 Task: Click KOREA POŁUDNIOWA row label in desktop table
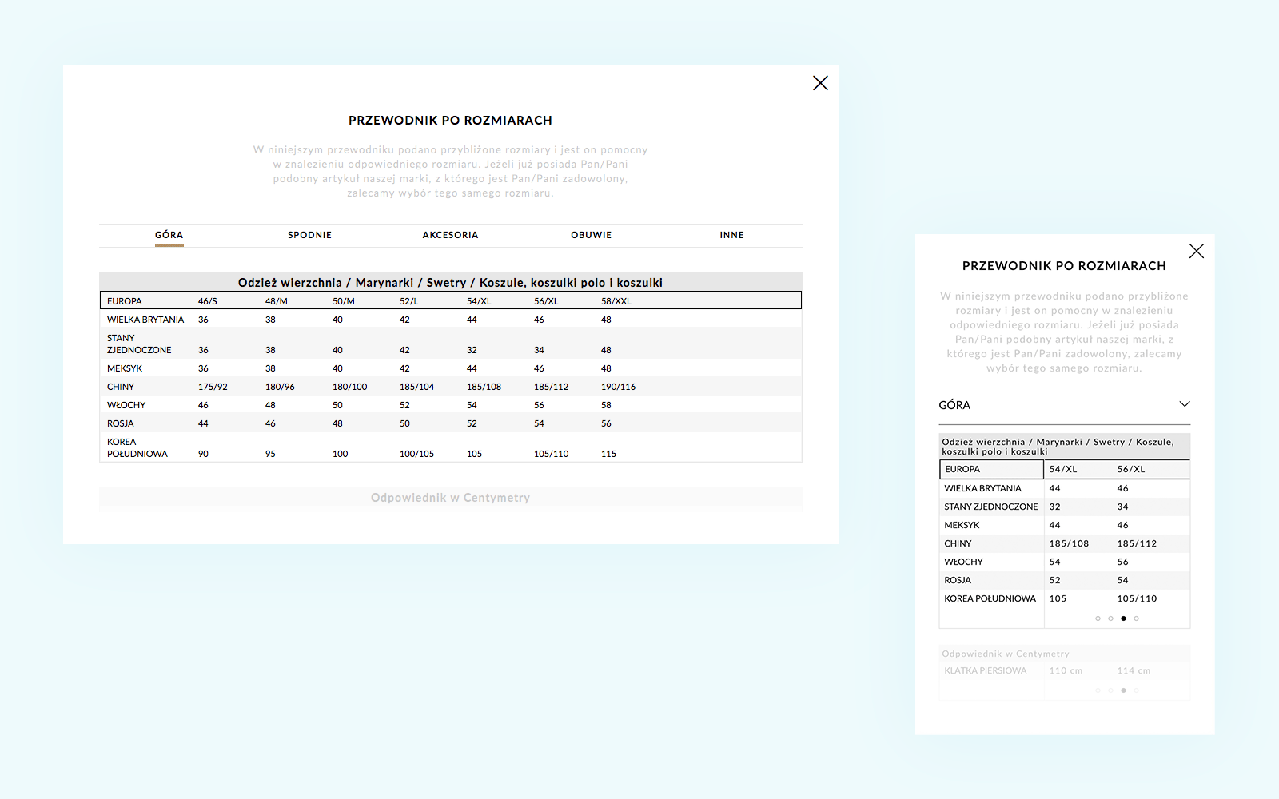(137, 448)
